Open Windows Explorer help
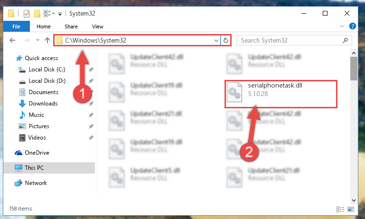This screenshot has width=365, height=219. [x=353, y=26]
